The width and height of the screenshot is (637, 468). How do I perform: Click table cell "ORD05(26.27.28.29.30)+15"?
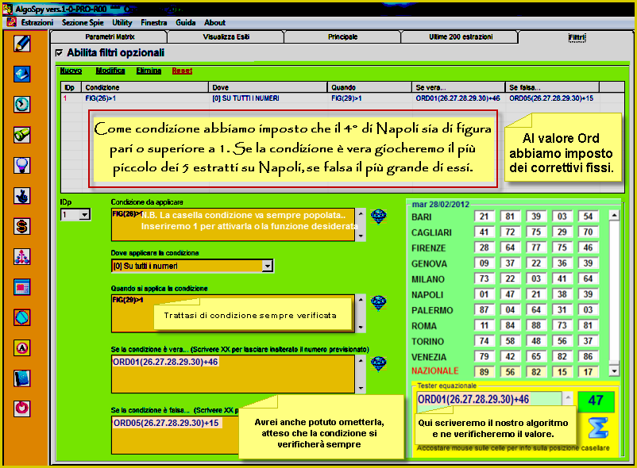tap(551, 98)
